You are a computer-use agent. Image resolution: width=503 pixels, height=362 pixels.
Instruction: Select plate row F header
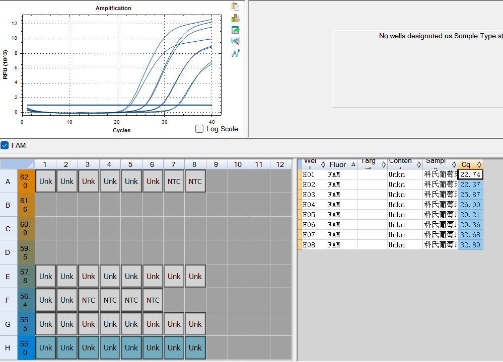point(9,300)
